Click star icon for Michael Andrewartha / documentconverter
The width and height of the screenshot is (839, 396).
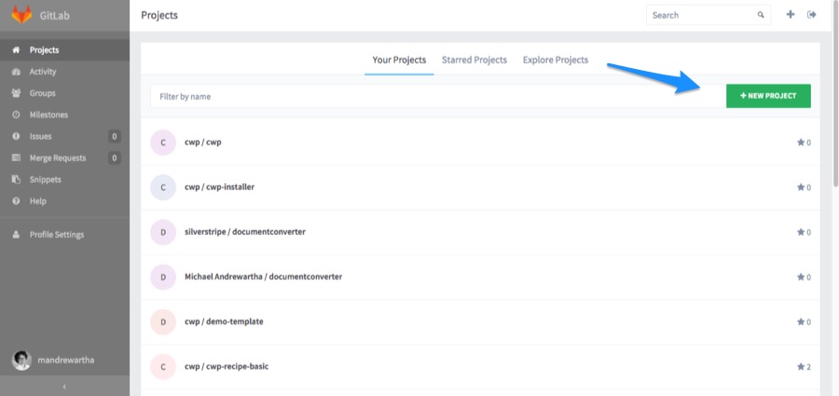pyautogui.click(x=801, y=278)
